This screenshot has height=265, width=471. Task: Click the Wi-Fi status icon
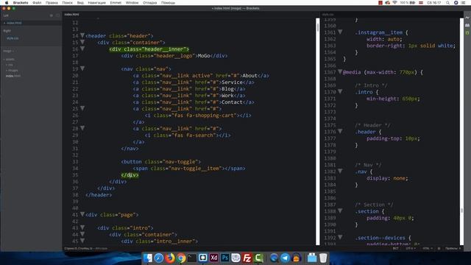tap(394, 3)
